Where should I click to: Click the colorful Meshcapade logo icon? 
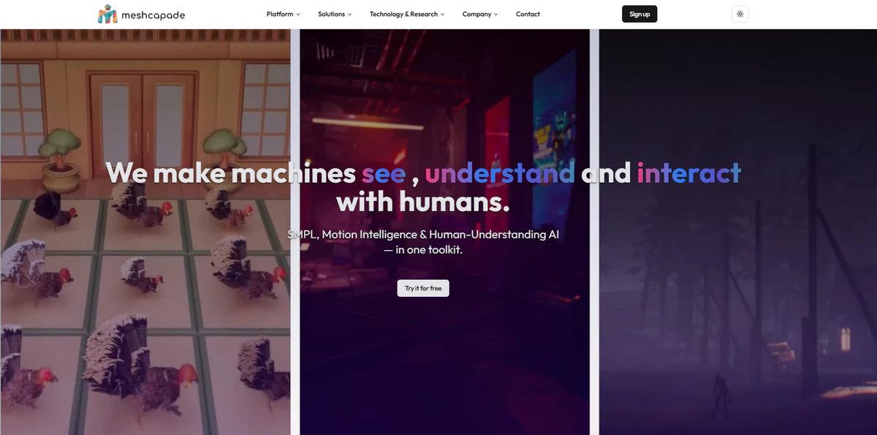pyautogui.click(x=107, y=14)
